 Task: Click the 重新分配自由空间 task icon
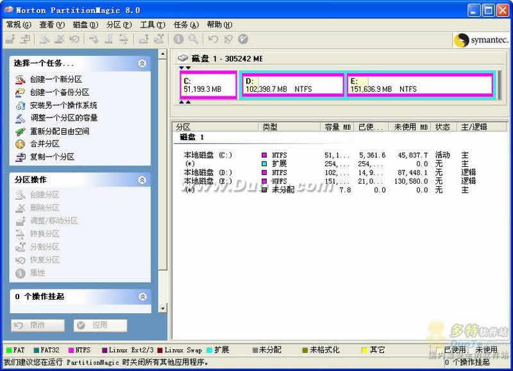coord(21,132)
